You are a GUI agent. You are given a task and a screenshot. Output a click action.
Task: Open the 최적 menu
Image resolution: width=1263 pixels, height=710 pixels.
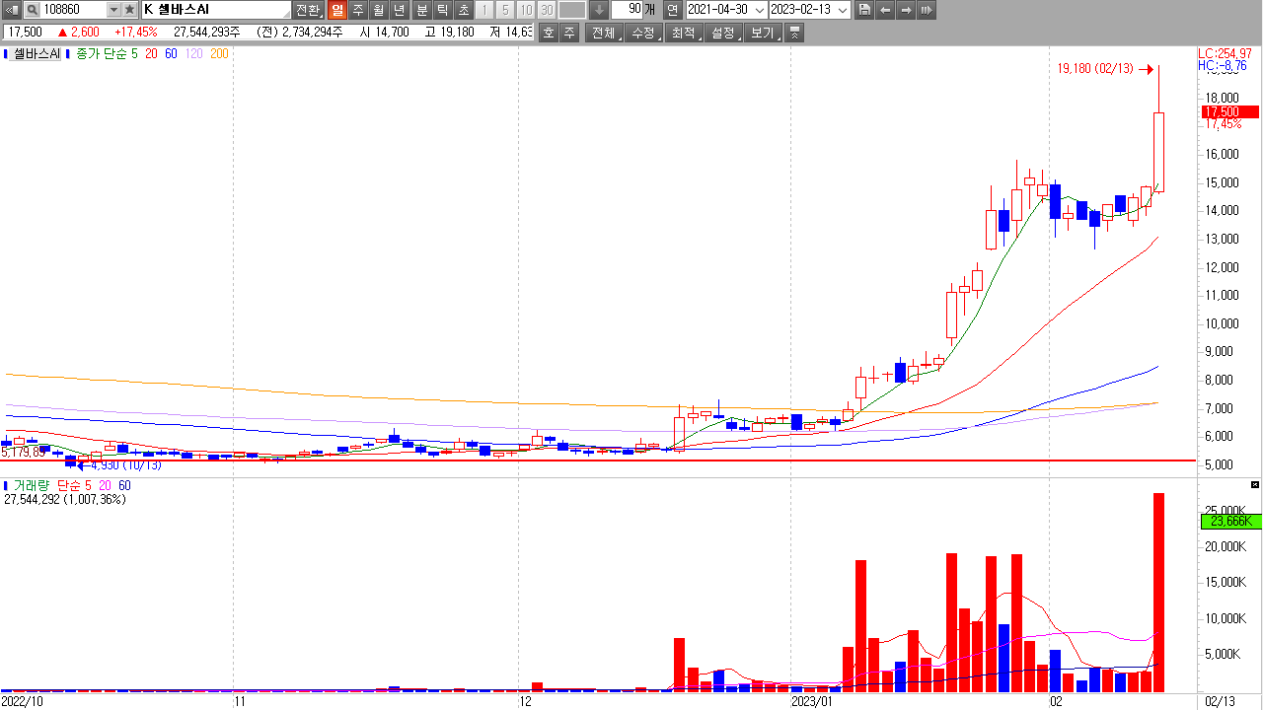click(x=683, y=33)
